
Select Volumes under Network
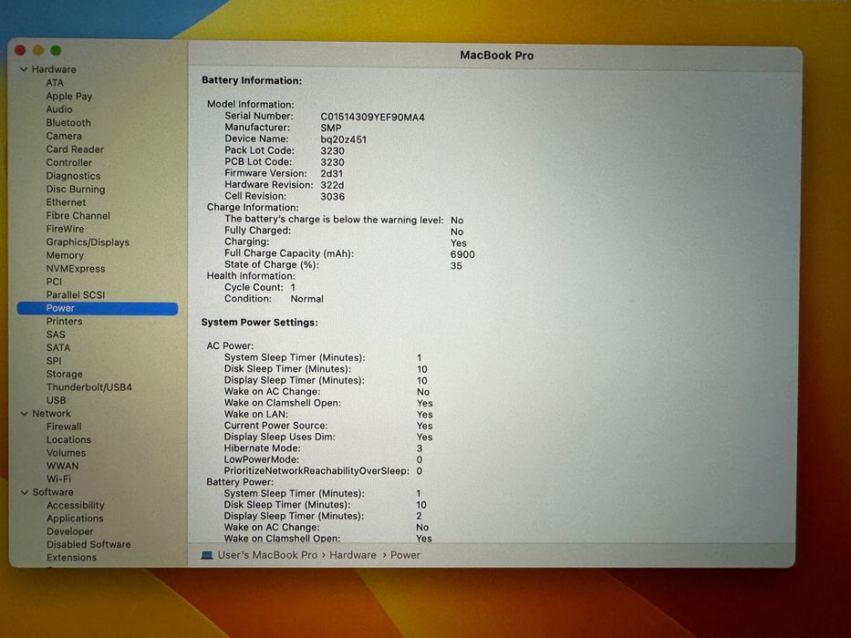[x=67, y=452]
